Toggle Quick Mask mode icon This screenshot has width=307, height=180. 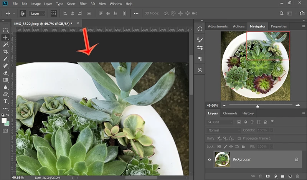[5, 131]
